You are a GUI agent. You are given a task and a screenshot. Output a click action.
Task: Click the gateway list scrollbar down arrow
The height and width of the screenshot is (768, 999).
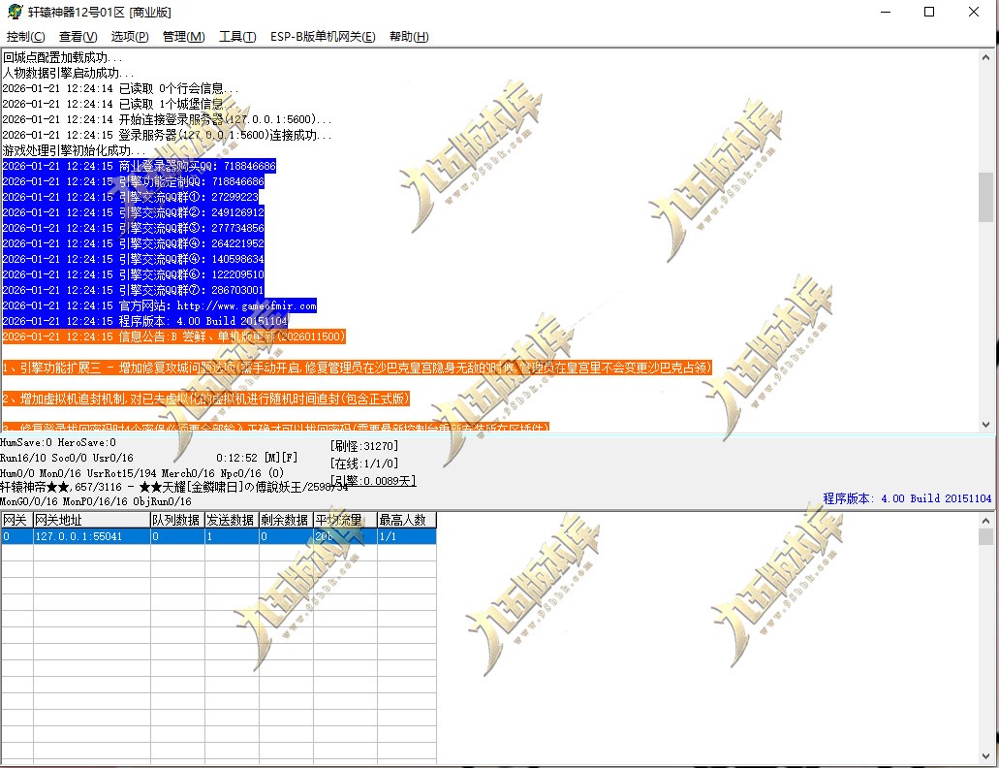(985, 756)
